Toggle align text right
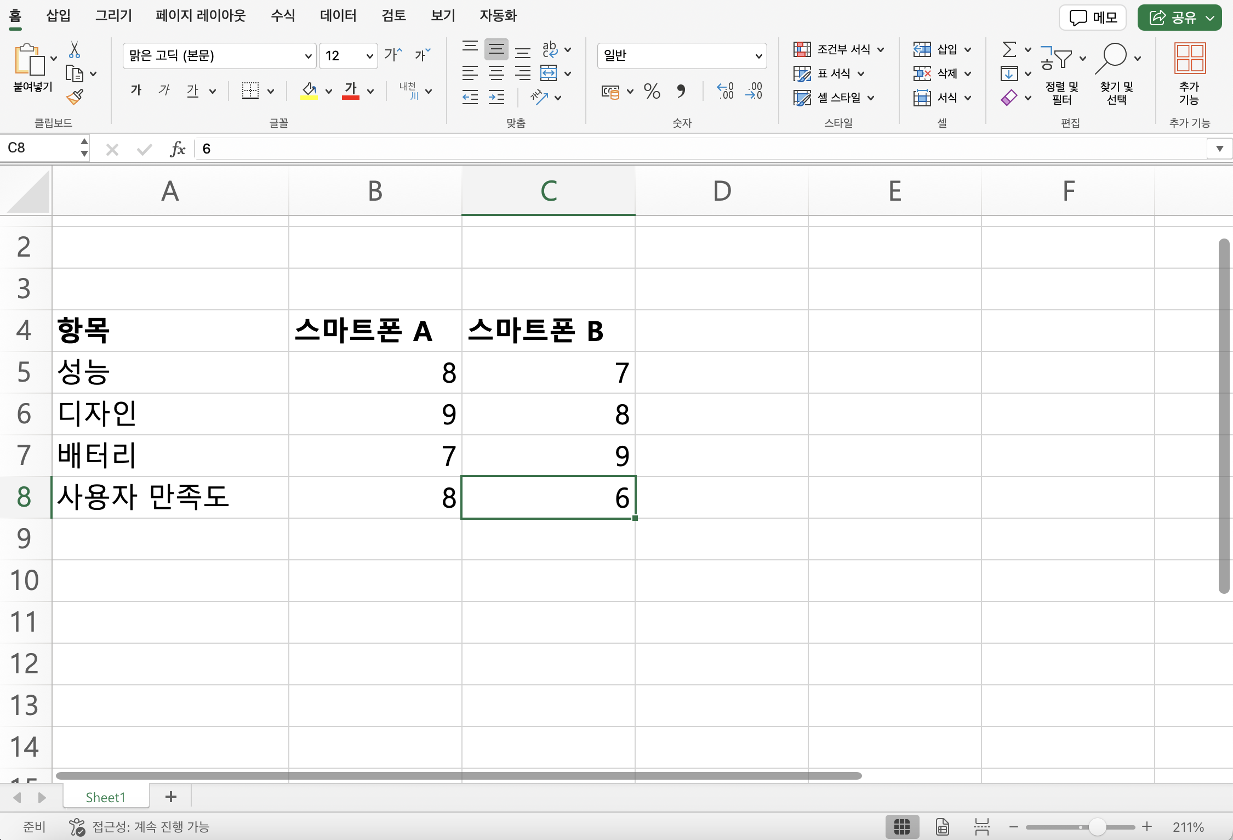 point(523,73)
